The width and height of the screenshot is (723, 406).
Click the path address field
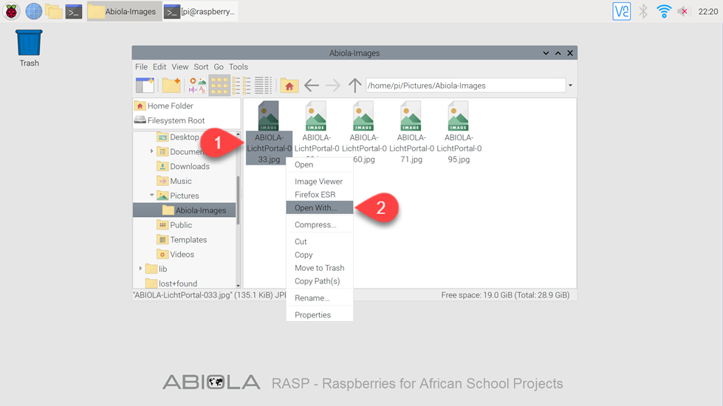point(465,86)
